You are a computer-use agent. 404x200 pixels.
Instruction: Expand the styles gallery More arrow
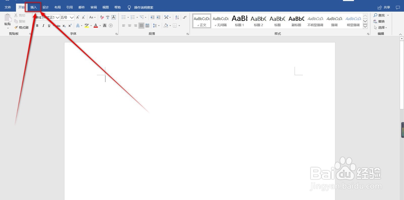(365, 26)
